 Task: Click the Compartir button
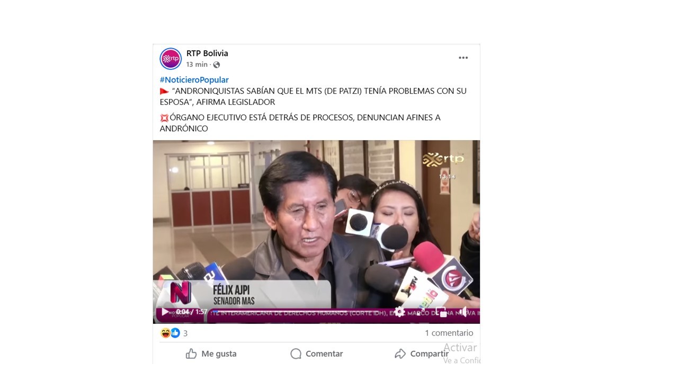(422, 353)
